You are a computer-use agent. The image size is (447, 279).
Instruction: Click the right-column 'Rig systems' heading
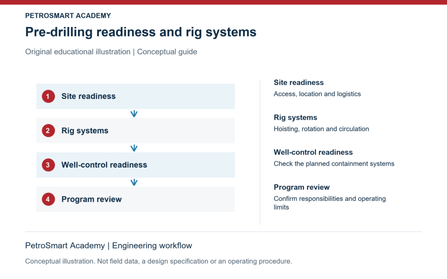coord(296,118)
